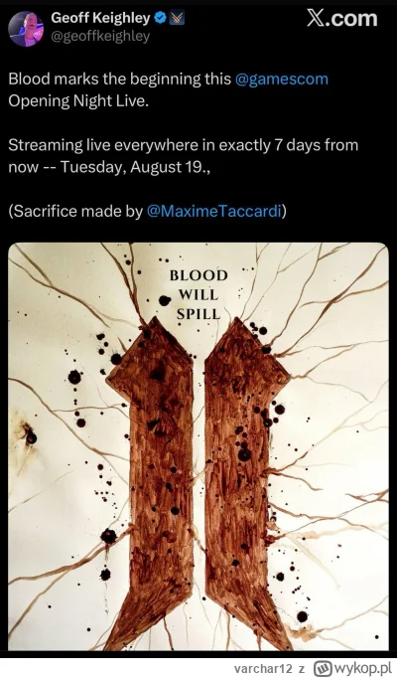Click the affiliate badge beside the verified checkmark

click(x=177, y=18)
